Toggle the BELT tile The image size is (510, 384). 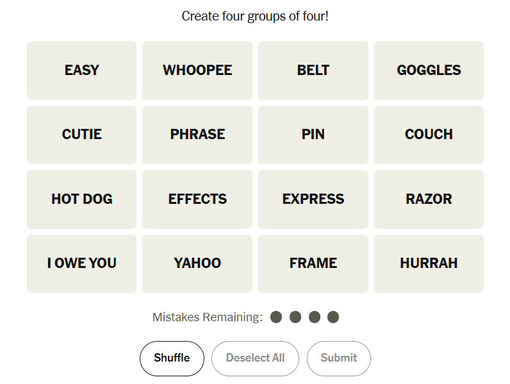[x=313, y=71]
